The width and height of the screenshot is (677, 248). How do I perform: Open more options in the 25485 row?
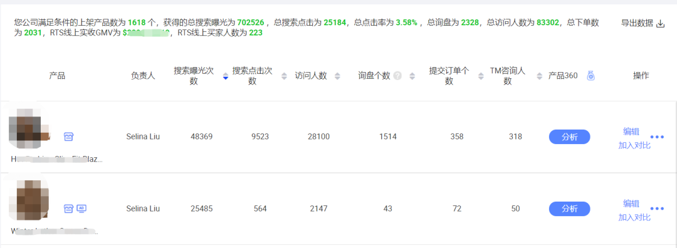(657, 209)
